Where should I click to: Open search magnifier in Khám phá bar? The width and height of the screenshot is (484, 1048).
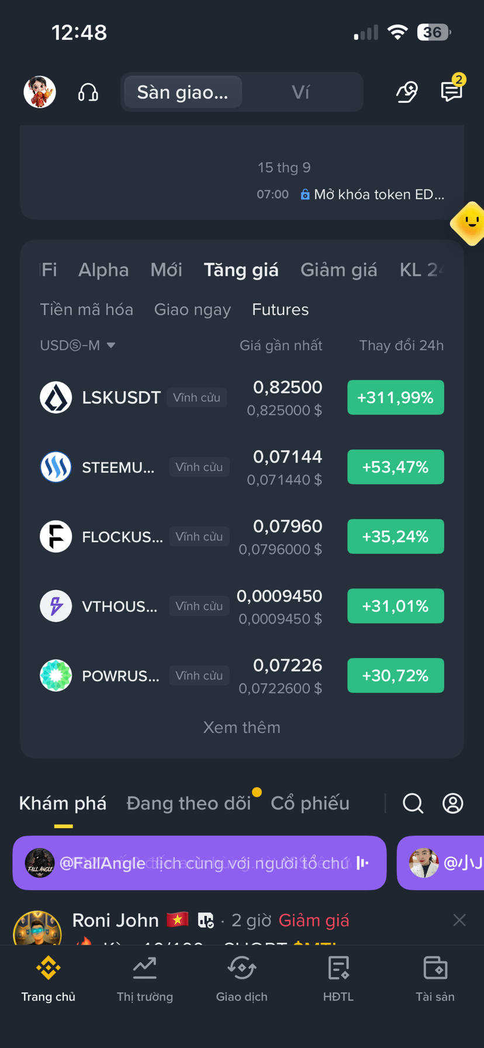413,803
